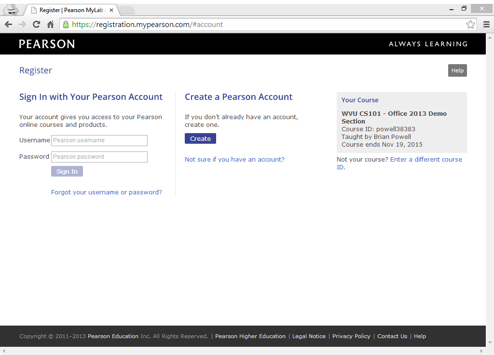Click the 'Your Course' heading
The width and height of the screenshot is (494, 355).
tap(360, 100)
